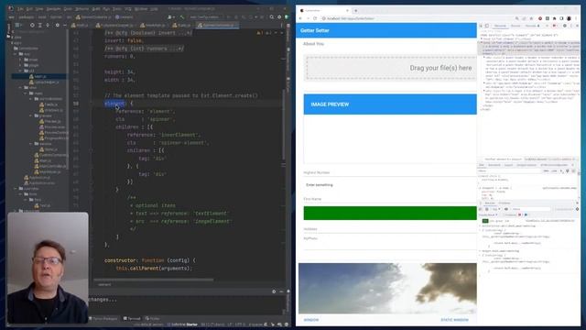Collapse the util folder in project tree

(21, 71)
